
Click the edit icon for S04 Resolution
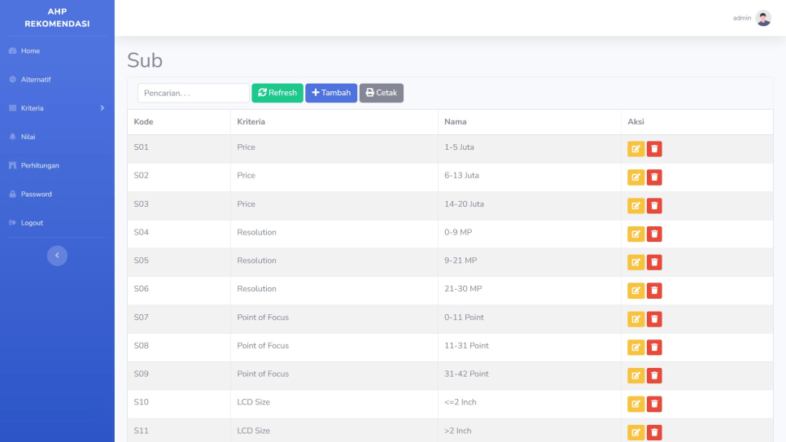tap(635, 234)
